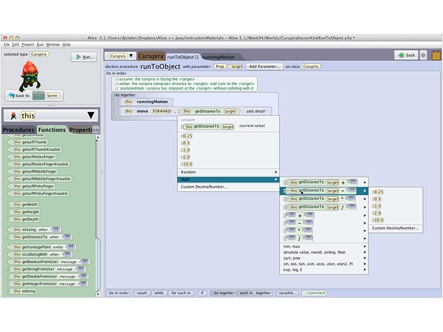Screen dimensions: 443x332
Task: Show more tabs with the >> expander
Action: coord(96,130)
